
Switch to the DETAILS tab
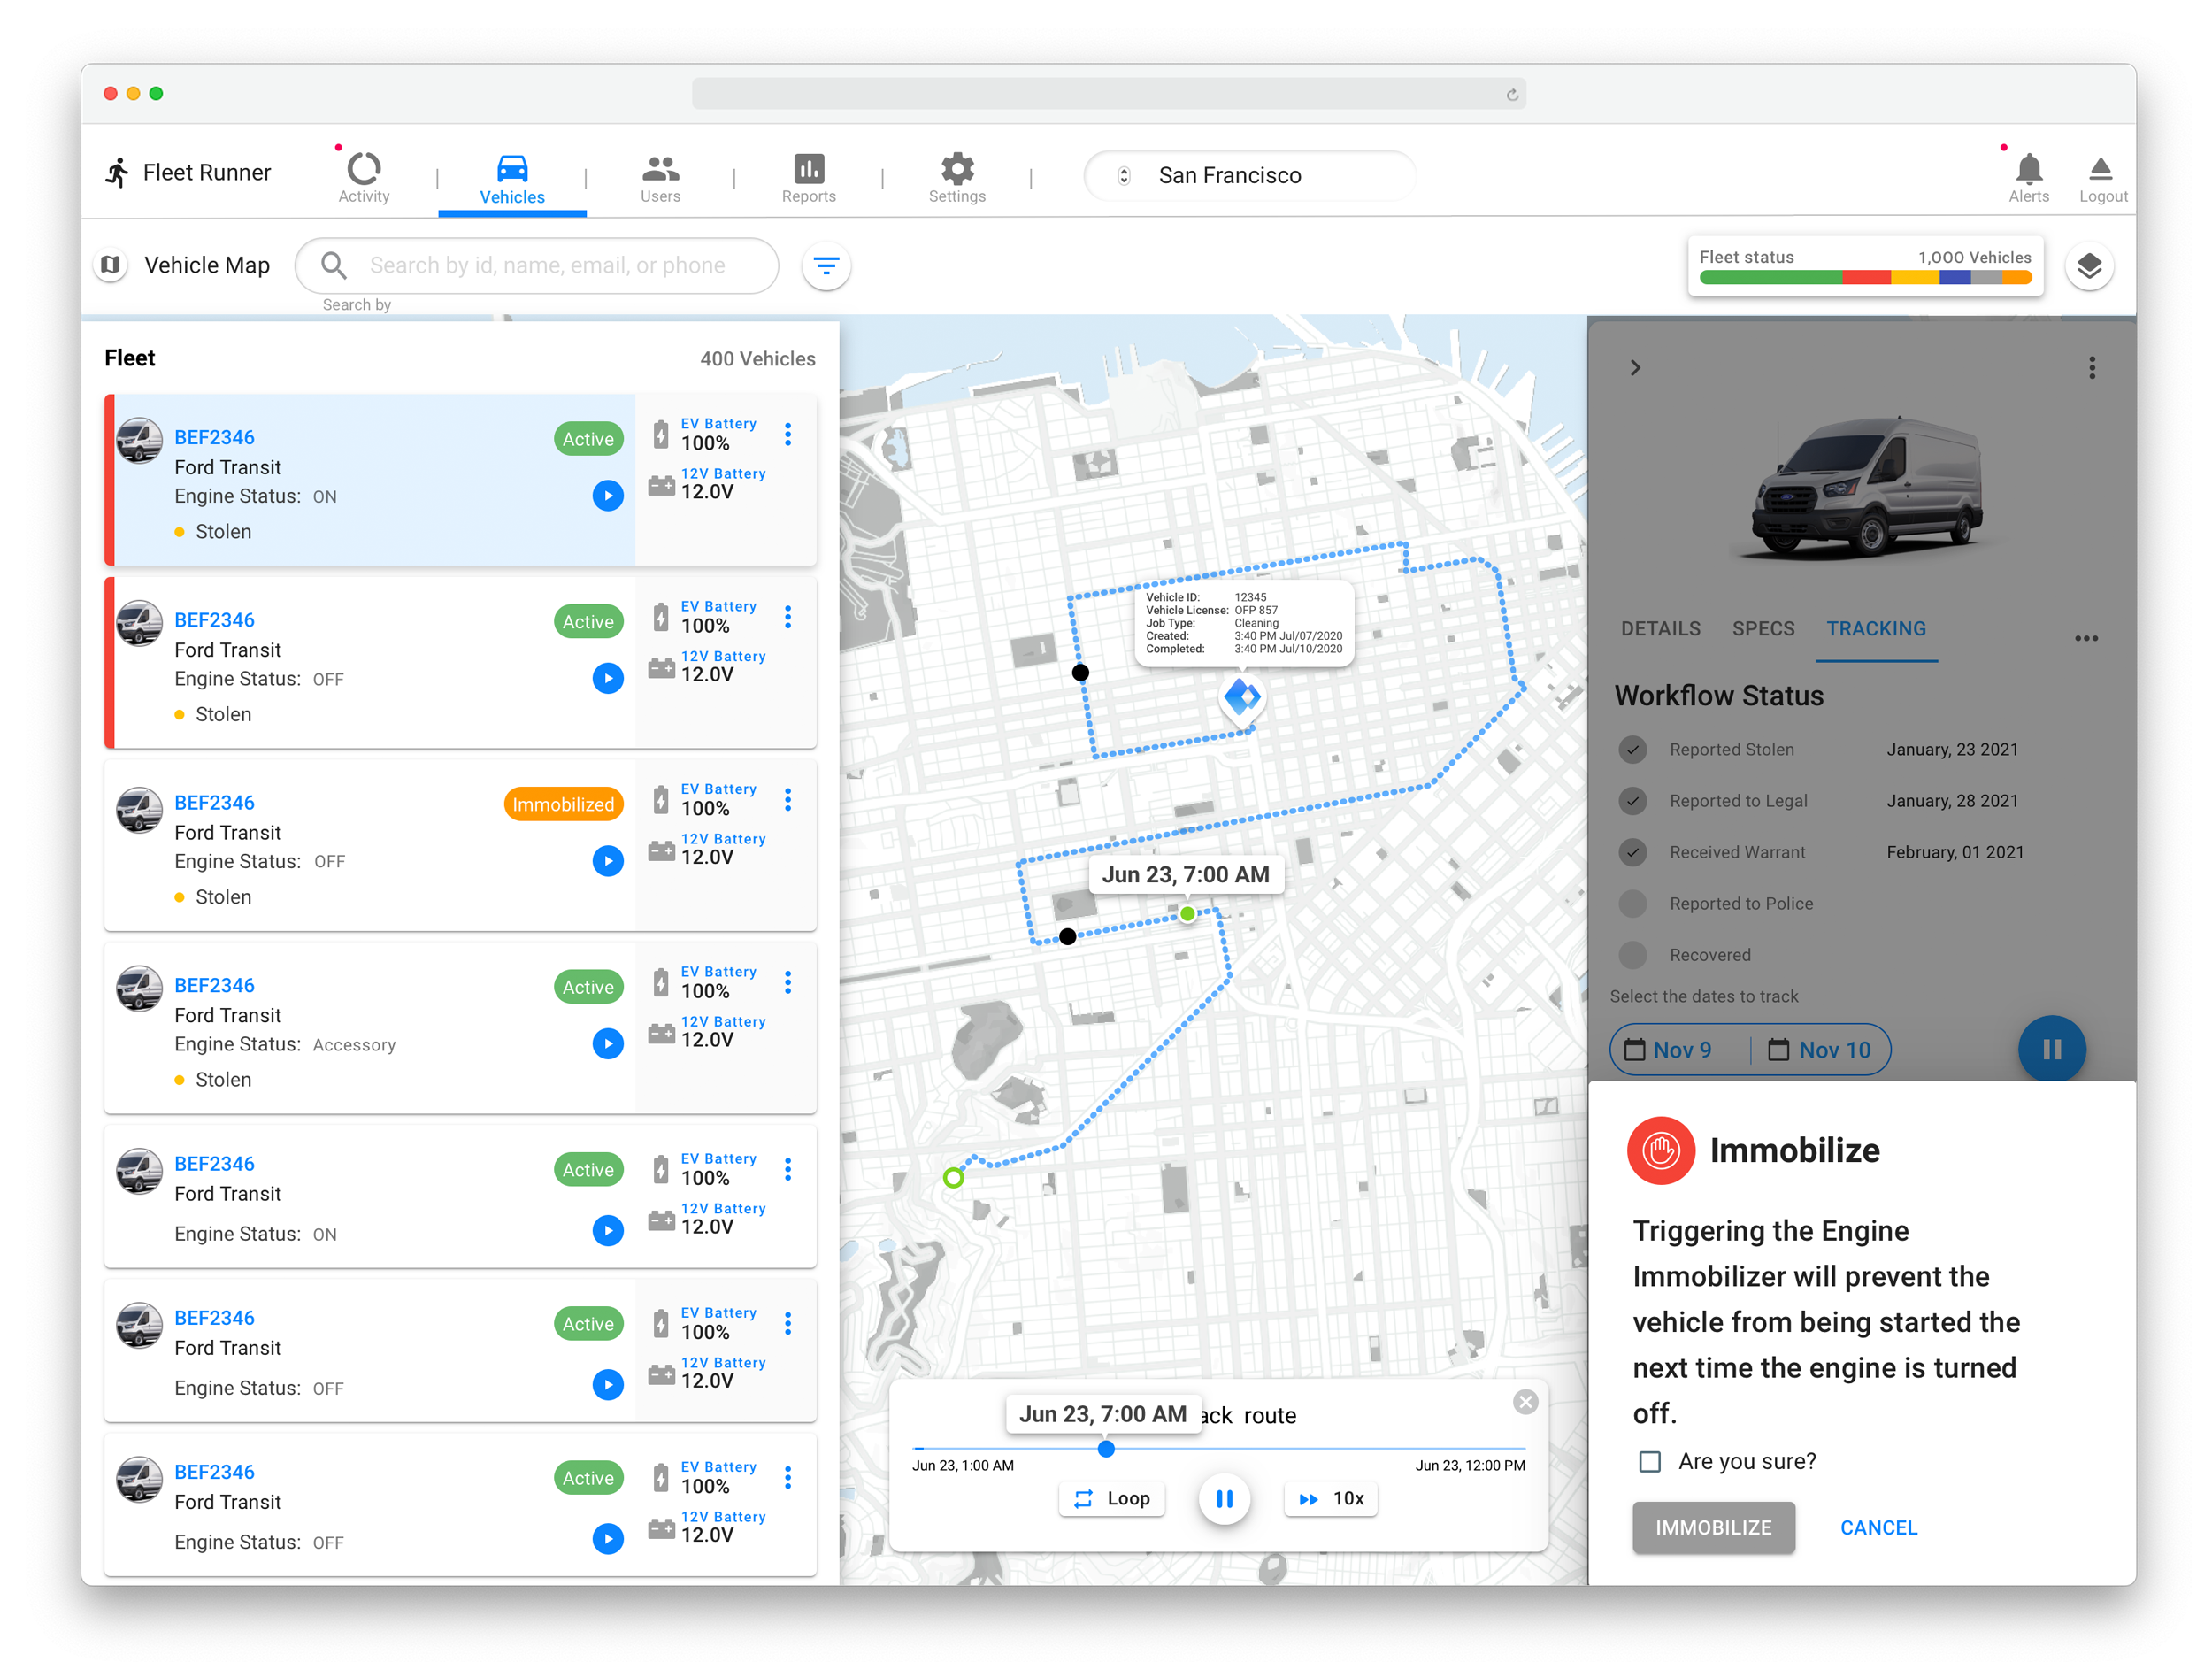click(x=1660, y=629)
